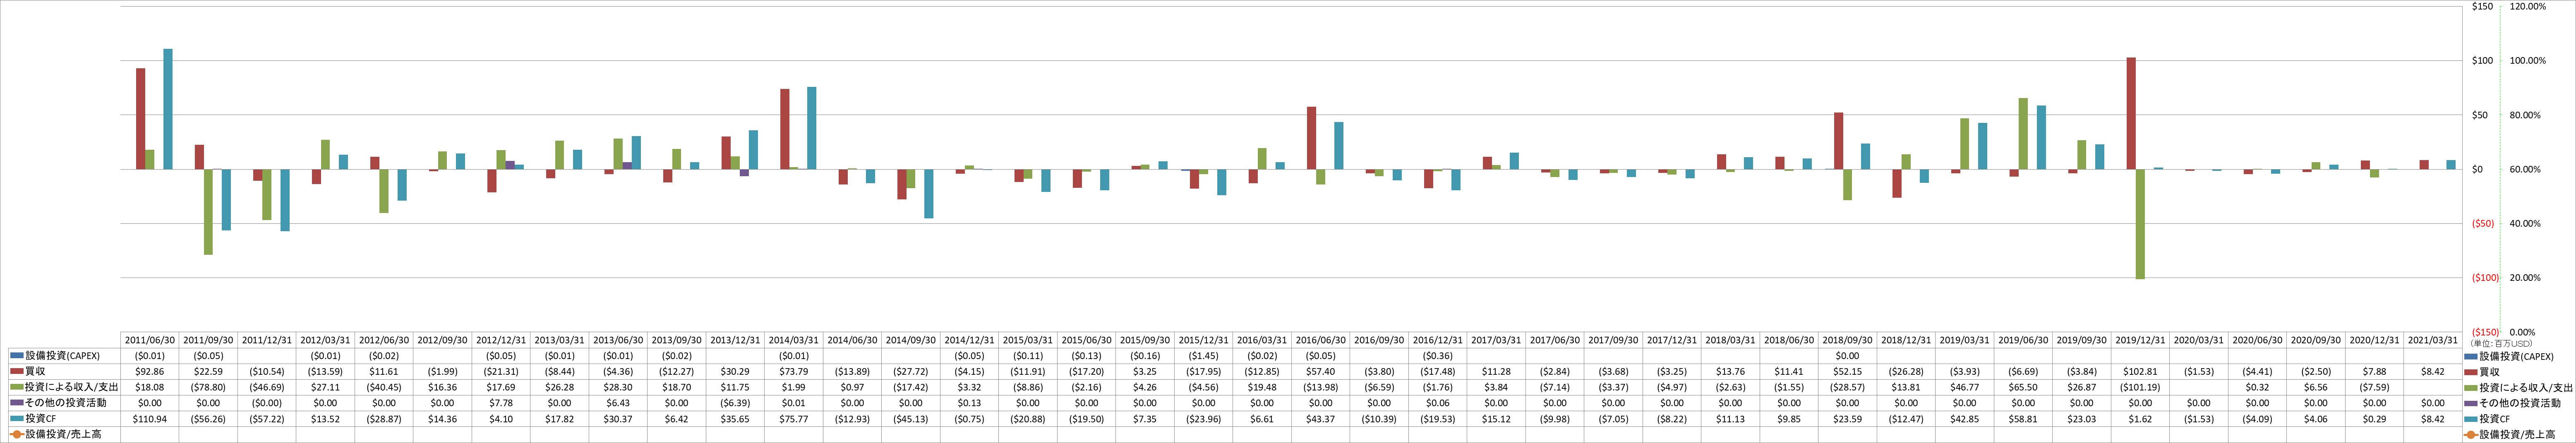Screen dimensions: 2576x443
Task: Select the ($78.80) cell under 2011/09/30
Action: point(209,387)
